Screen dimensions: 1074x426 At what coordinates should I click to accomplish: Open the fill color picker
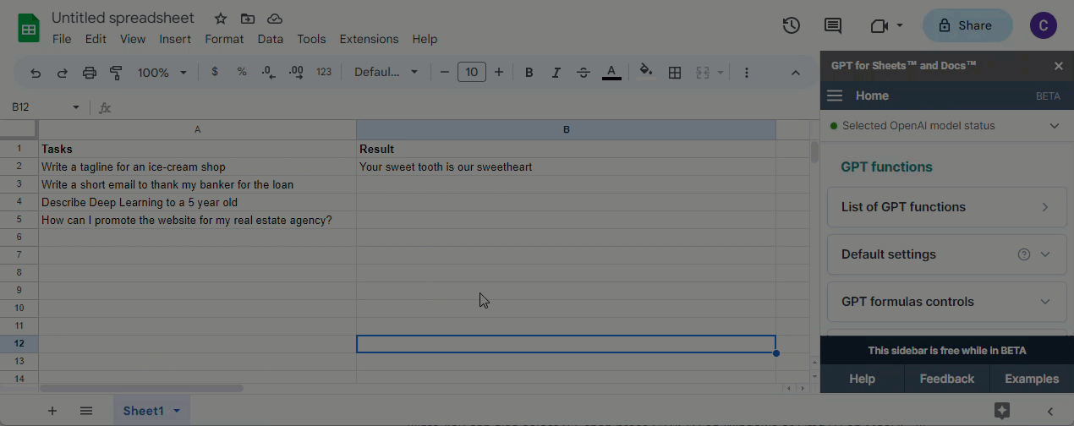click(x=646, y=72)
